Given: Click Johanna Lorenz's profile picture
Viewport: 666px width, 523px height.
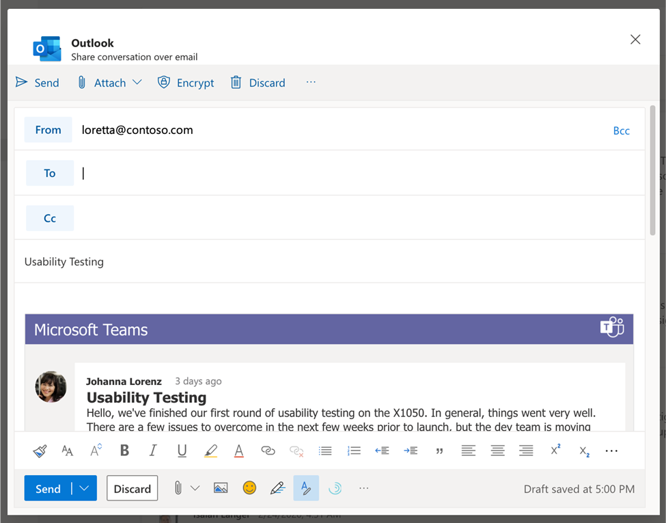Looking at the screenshot, I should click(x=51, y=386).
